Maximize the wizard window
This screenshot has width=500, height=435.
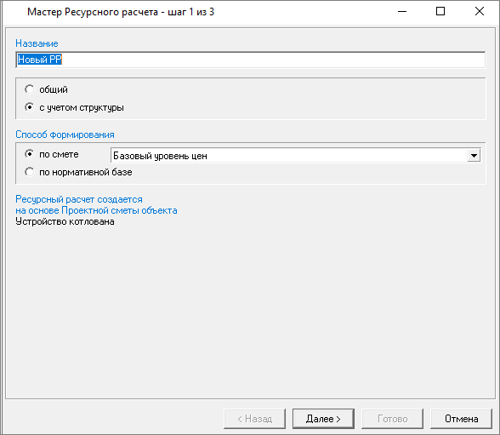point(440,11)
